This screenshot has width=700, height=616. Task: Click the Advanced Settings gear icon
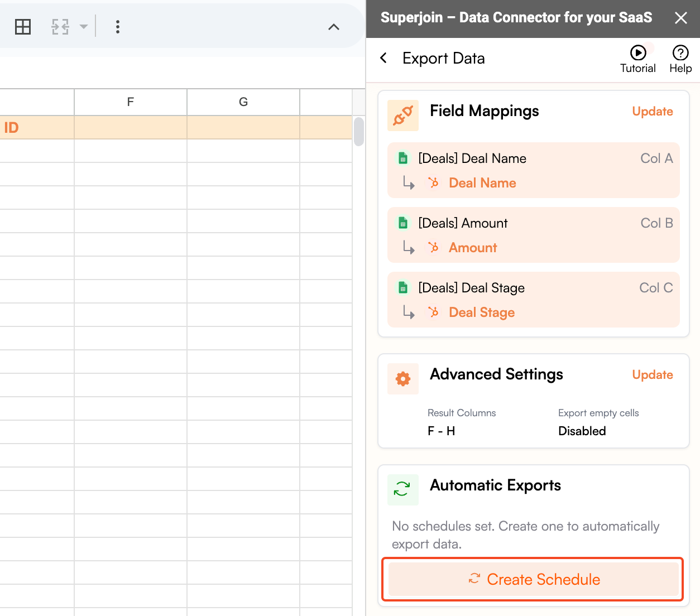(x=403, y=379)
